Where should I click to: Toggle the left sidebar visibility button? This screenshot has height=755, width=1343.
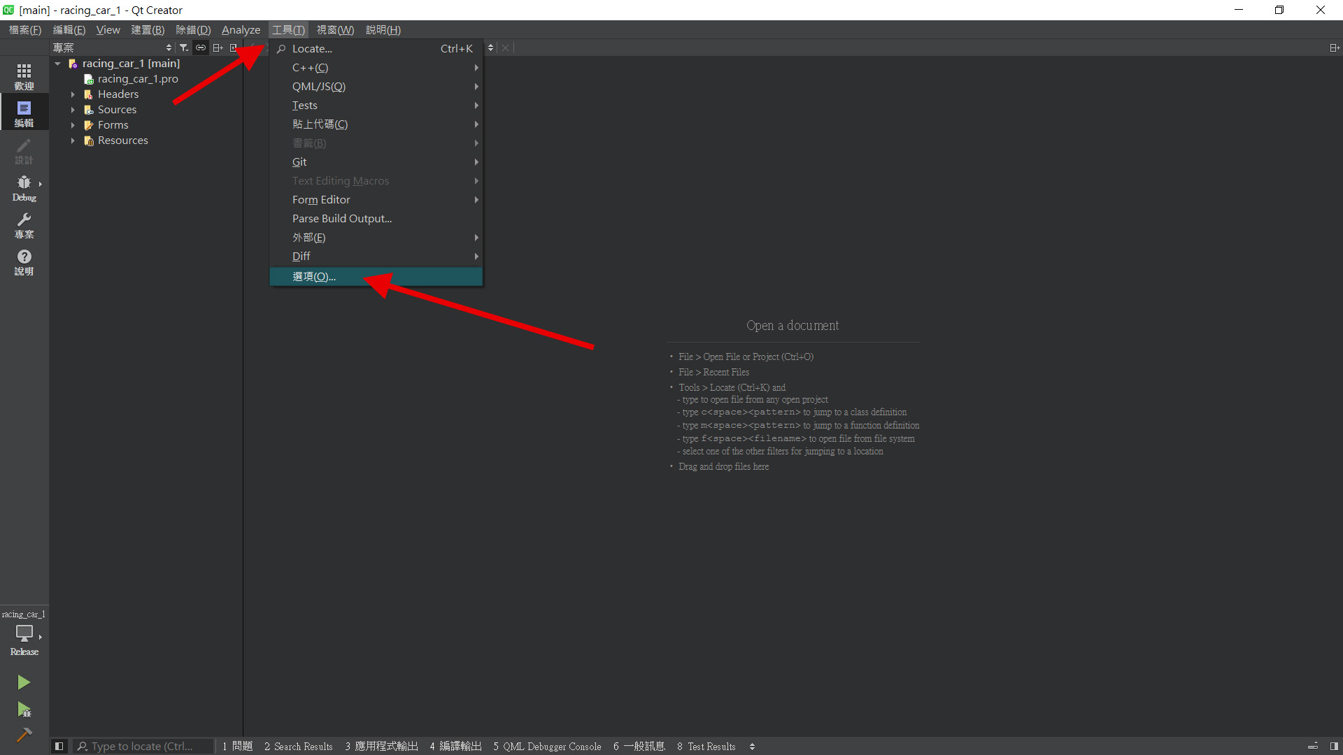[59, 746]
